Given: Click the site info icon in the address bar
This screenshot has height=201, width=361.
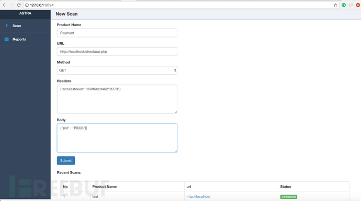Looking at the screenshot, I should coord(27,5).
